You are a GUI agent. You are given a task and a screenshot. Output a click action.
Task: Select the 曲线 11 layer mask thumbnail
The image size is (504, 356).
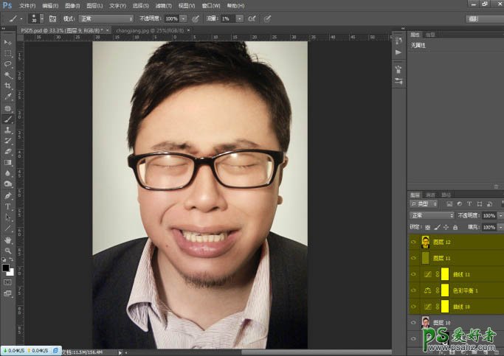445,274
